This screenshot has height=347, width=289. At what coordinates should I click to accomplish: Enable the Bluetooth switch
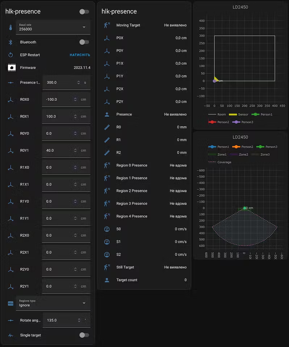coord(84,42)
